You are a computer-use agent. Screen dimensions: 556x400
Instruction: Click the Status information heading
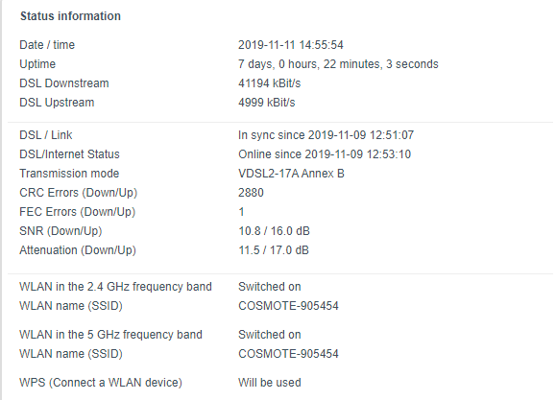coord(70,16)
